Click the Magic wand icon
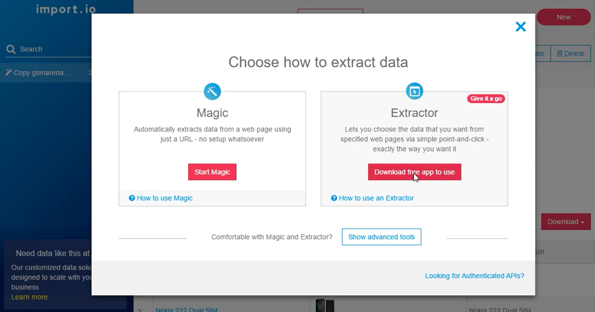The image size is (595, 312). [212, 91]
